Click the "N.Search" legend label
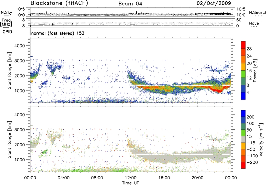 click(x=258, y=12)
